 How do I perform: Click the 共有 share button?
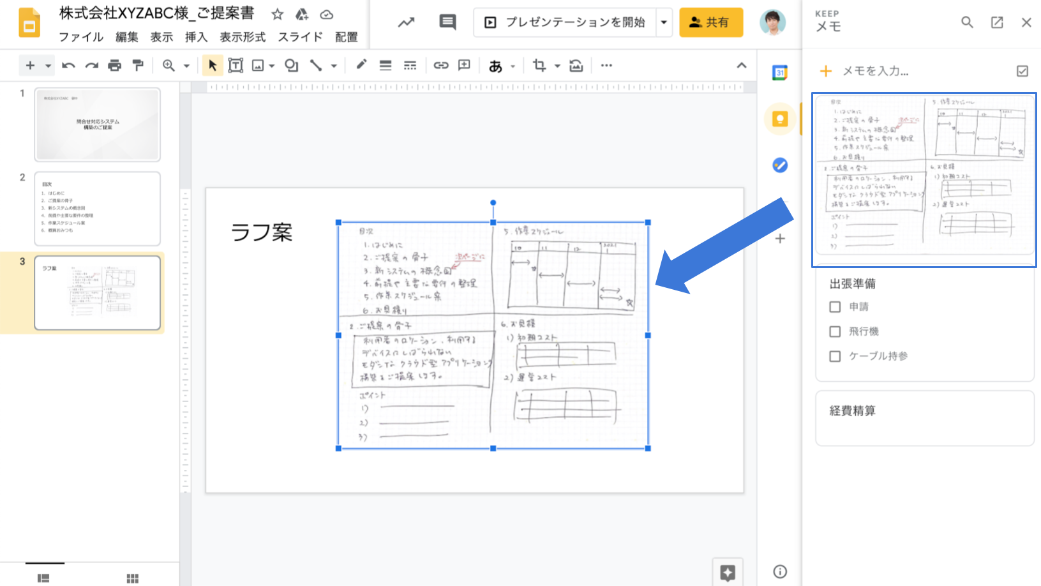coord(711,22)
